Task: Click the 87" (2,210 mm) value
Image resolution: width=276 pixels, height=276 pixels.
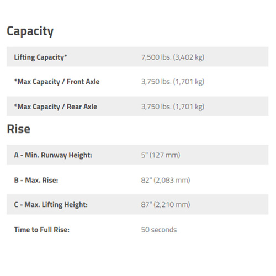Action: click(x=166, y=205)
